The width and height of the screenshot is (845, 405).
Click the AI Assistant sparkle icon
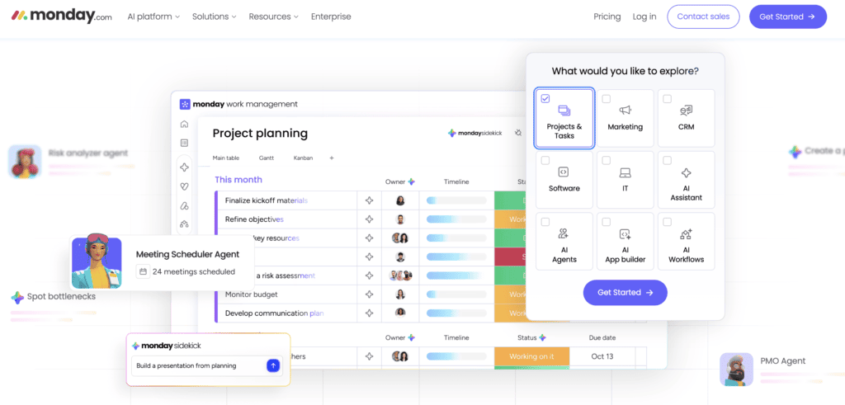(686, 173)
